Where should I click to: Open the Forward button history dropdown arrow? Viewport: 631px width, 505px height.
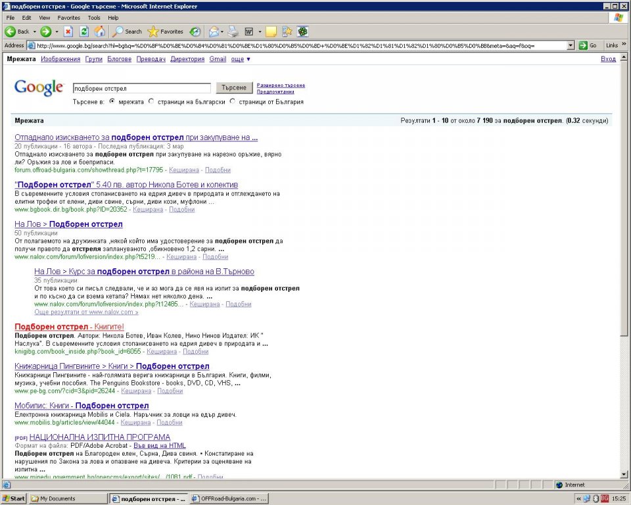tap(57, 32)
